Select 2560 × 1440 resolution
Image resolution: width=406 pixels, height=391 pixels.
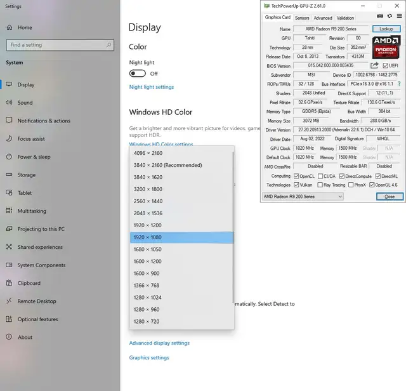[181, 201]
